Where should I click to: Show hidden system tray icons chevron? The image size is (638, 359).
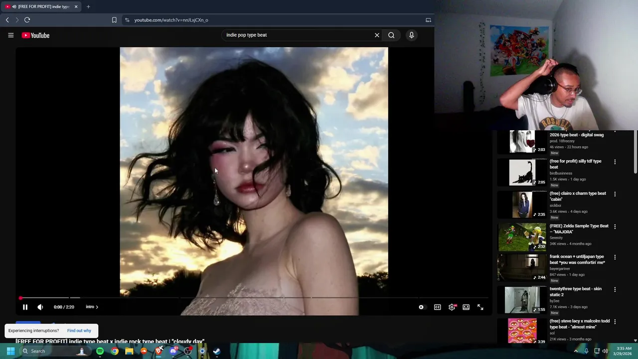(576, 351)
